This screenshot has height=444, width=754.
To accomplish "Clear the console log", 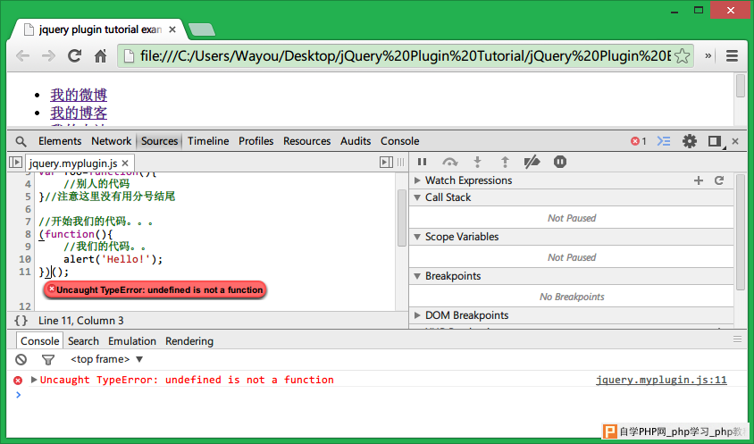I will [21, 360].
